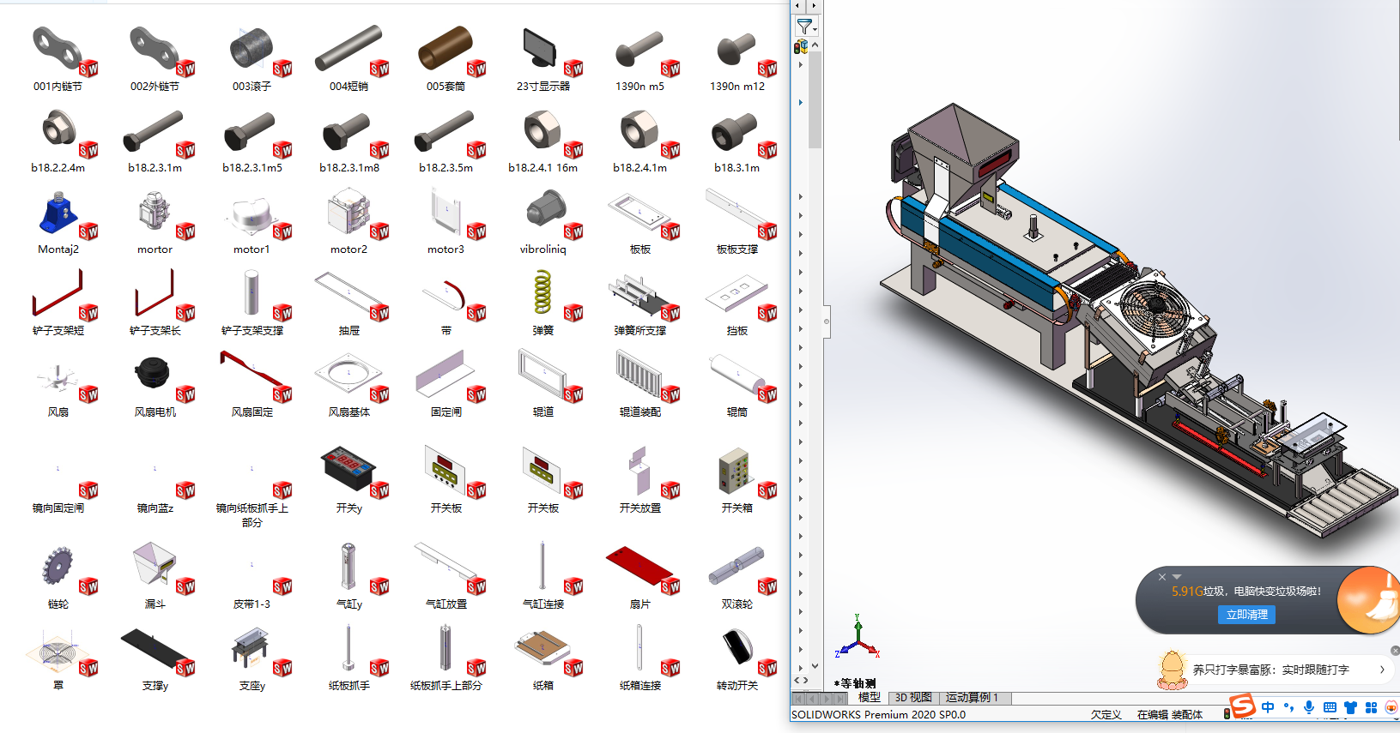Click the 在编辑 装配体 status text
Screen dimensions: 1400x733
tap(1170, 714)
